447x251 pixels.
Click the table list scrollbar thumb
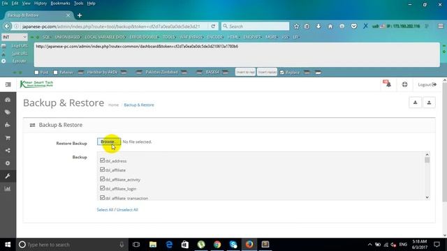point(427,160)
